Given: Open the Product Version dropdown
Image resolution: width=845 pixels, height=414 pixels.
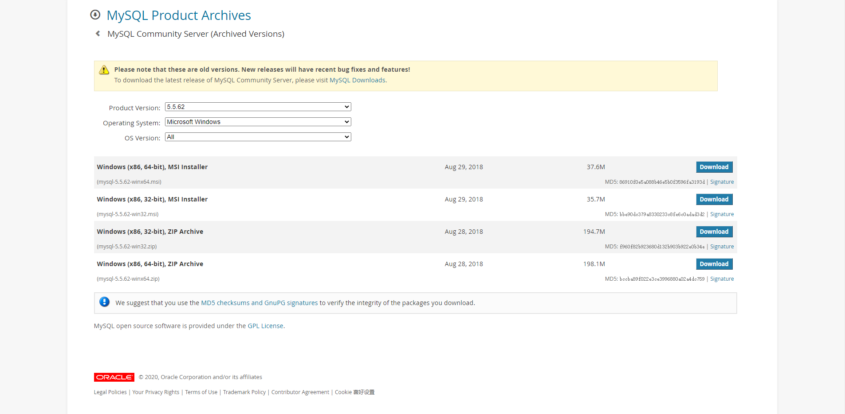Looking at the screenshot, I should point(258,107).
